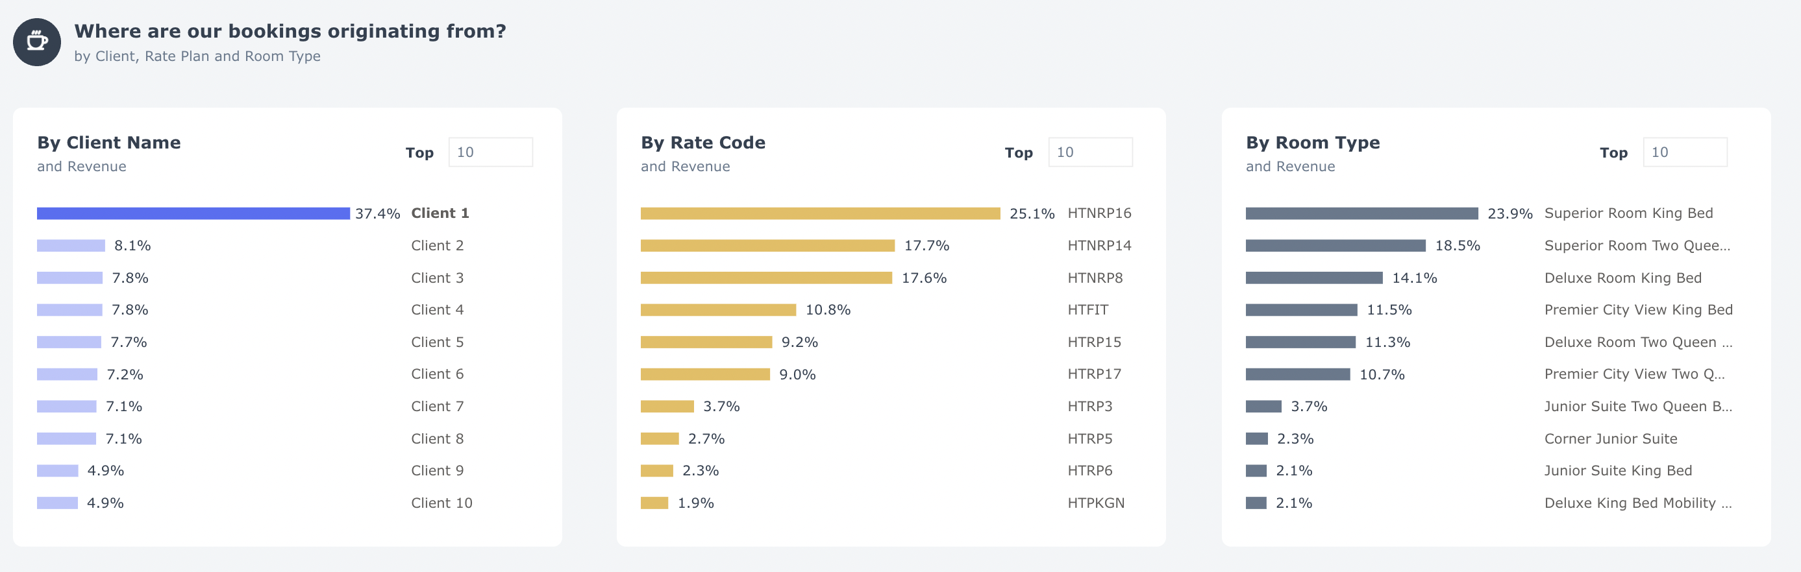Click the Client 5 bar
The height and width of the screenshot is (572, 1801).
point(69,342)
